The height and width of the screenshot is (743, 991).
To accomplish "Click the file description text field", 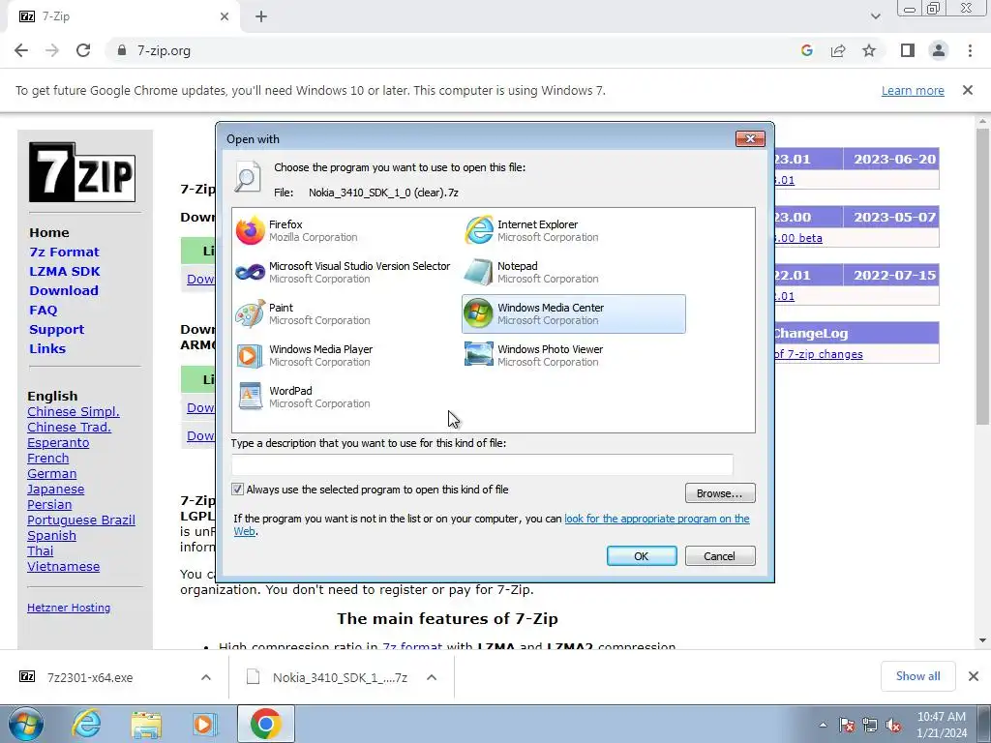I will click(482, 465).
